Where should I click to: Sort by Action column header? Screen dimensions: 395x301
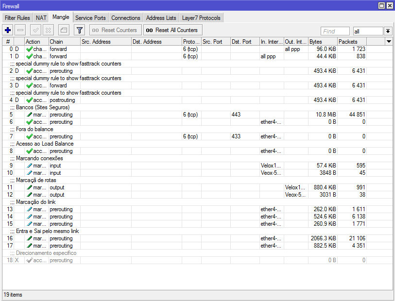coord(36,42)
